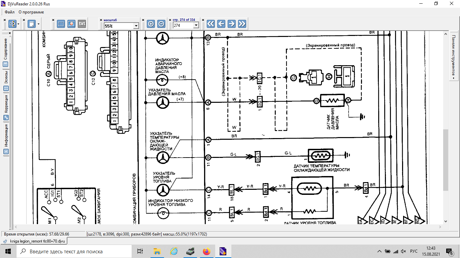Image resolution: width=460 pixels, height=258 pixels.
Task: Click the volume muted tray icon
Action: click(x=403, y=251)
